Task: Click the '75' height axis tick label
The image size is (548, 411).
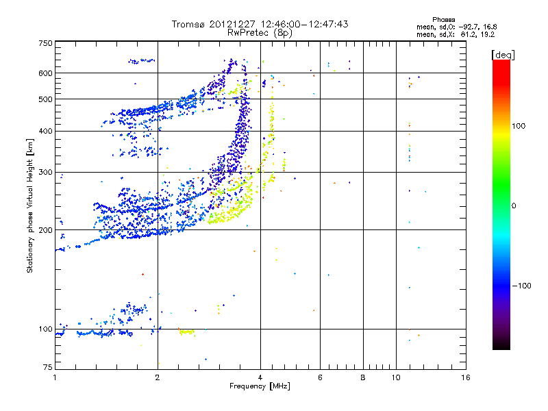Action: (x=48, y=367)
